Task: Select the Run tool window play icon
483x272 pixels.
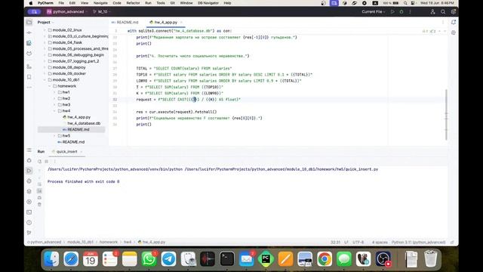Action: click(x=29, y=171)
